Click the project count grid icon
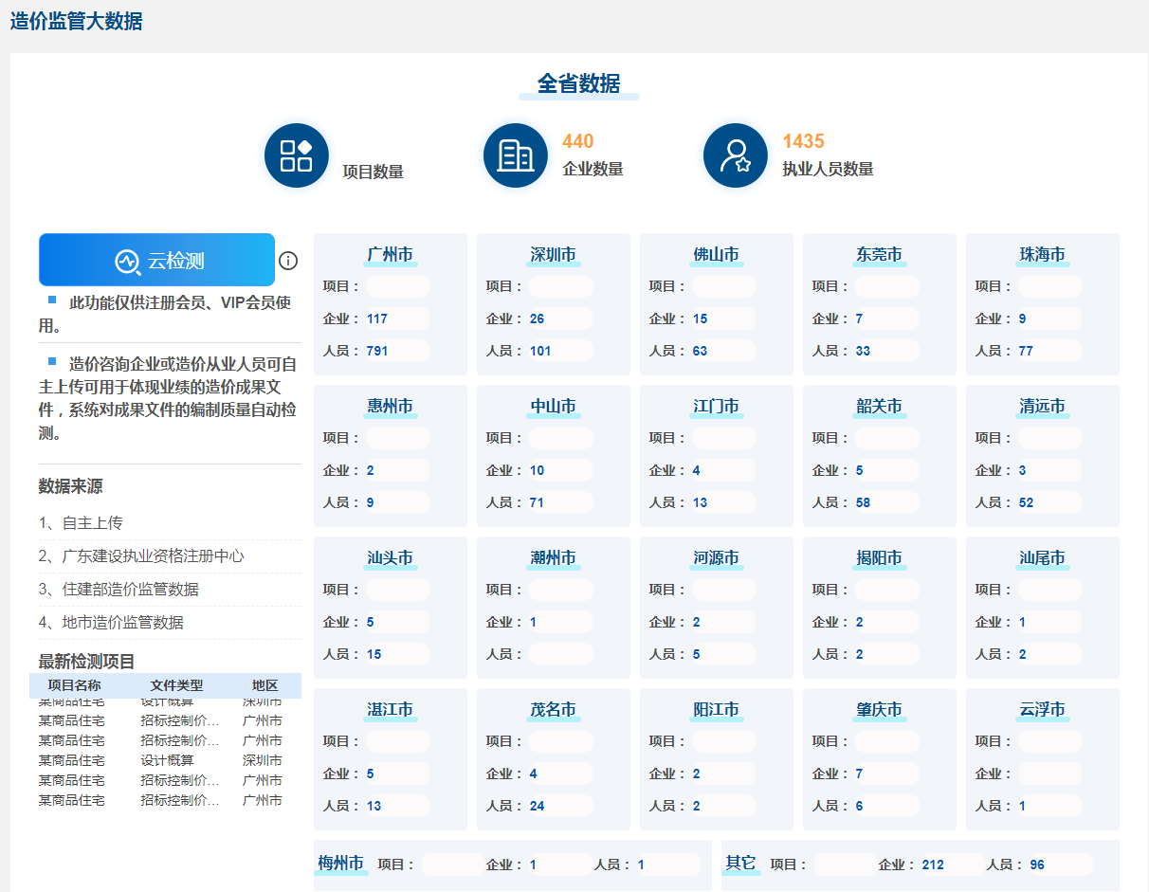 coord(297,155)
